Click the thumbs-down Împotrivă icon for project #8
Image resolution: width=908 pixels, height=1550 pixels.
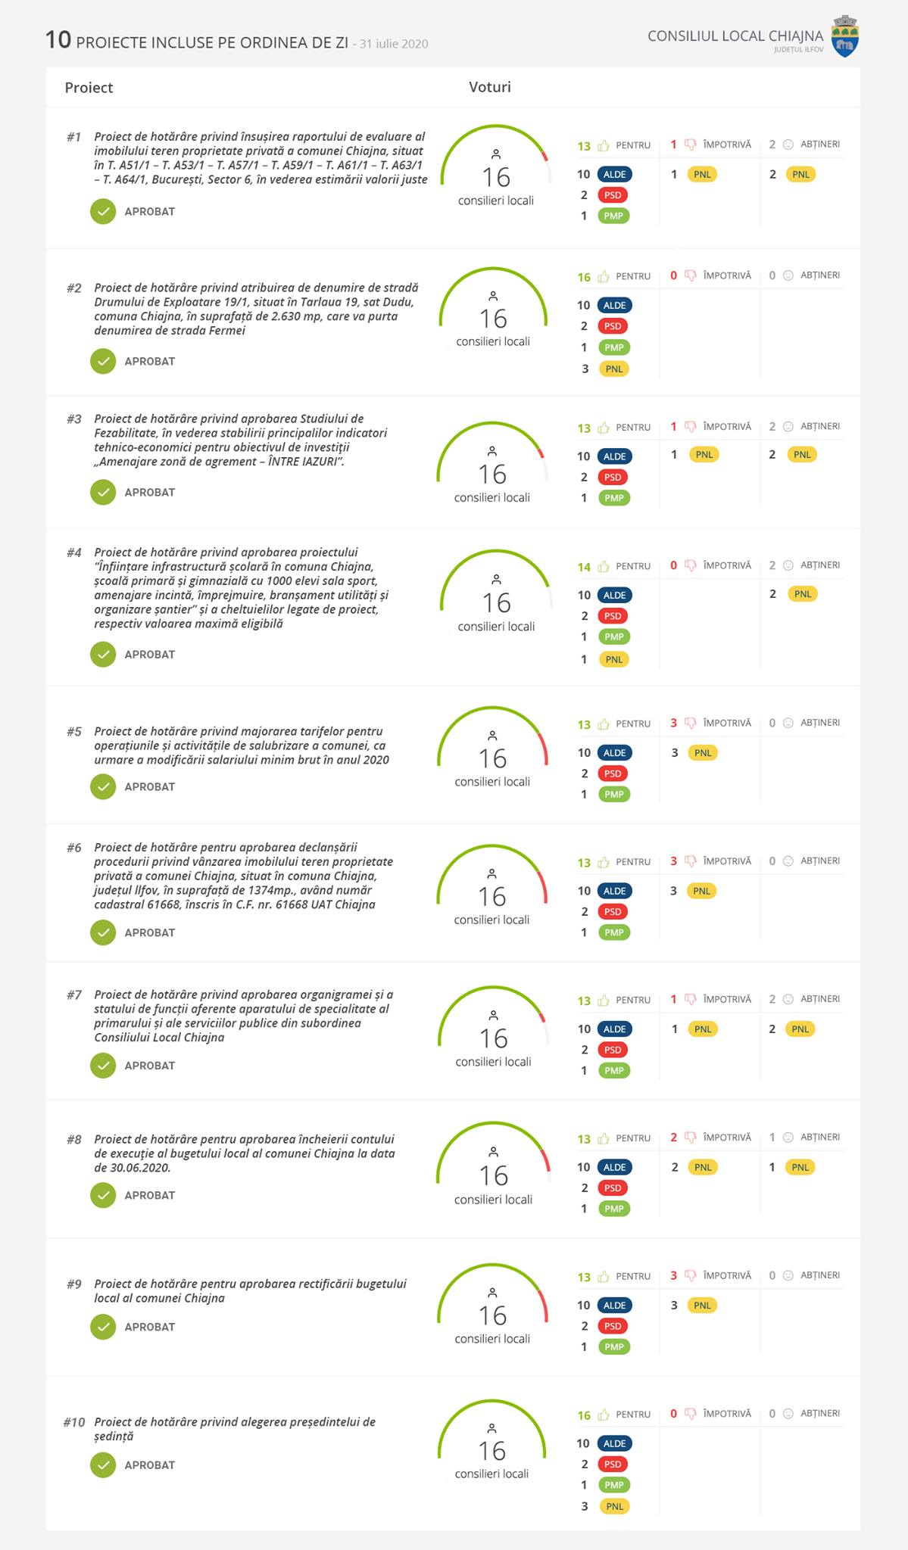[x=691, y=1138]
